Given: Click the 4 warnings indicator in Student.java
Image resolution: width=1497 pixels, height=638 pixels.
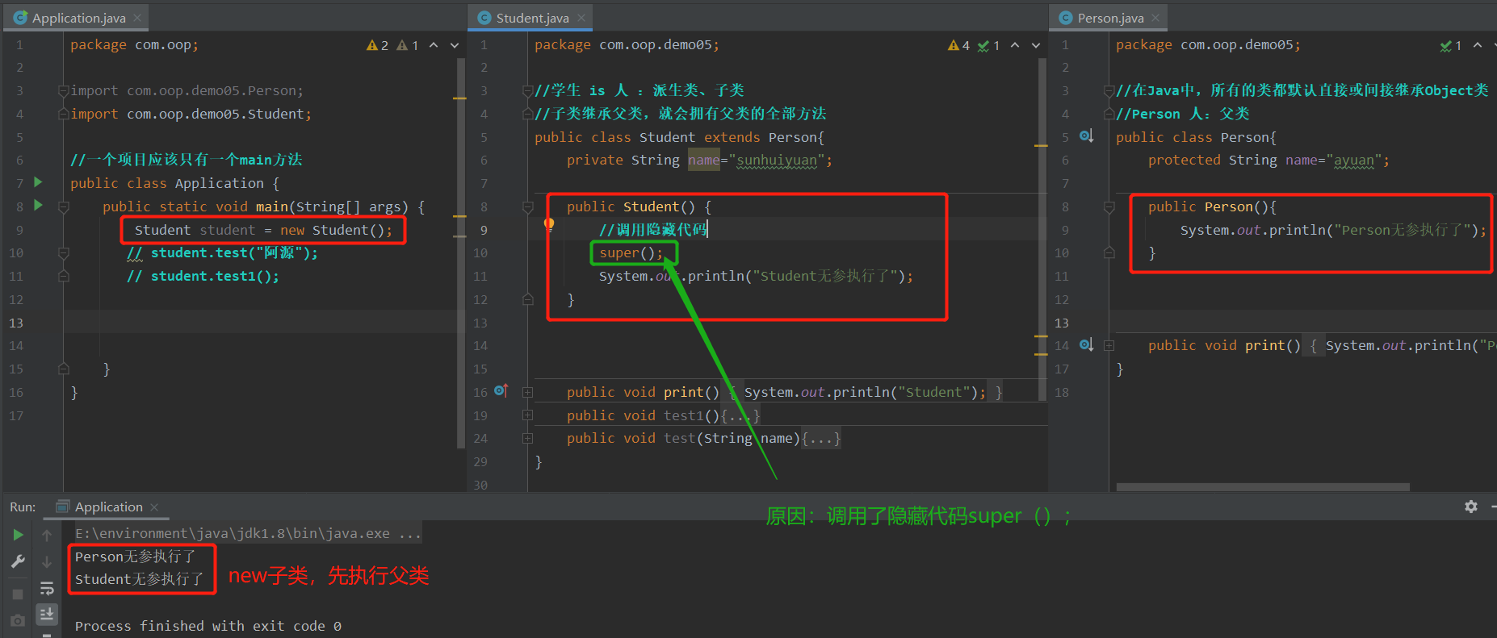Looking at the screenshot, I should tap(958, 45).
